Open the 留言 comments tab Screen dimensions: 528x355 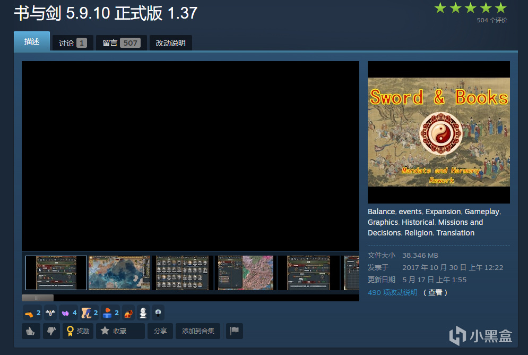[121, 43]
